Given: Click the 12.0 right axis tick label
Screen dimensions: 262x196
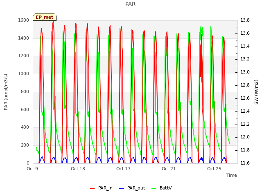Looking at the screenshot, I should [x=245, y=137].
